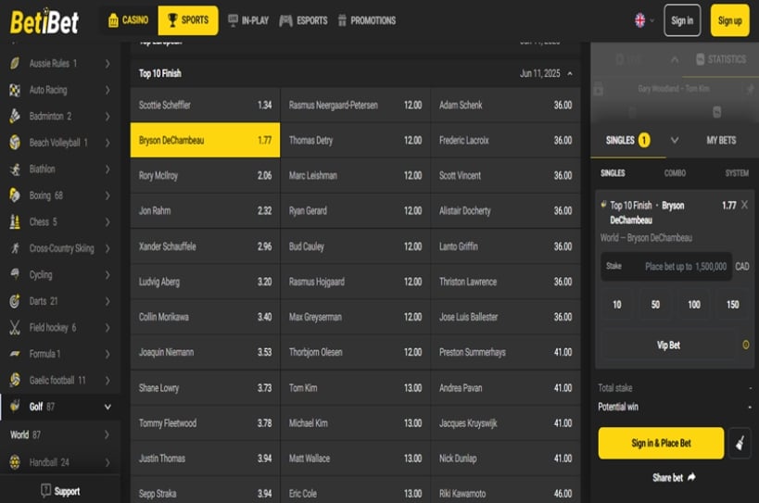This screenshot has width=759, height=503.
Task: Click the Field hockey sticks icon
Action: pyautogui.click(x=15, y=327)
